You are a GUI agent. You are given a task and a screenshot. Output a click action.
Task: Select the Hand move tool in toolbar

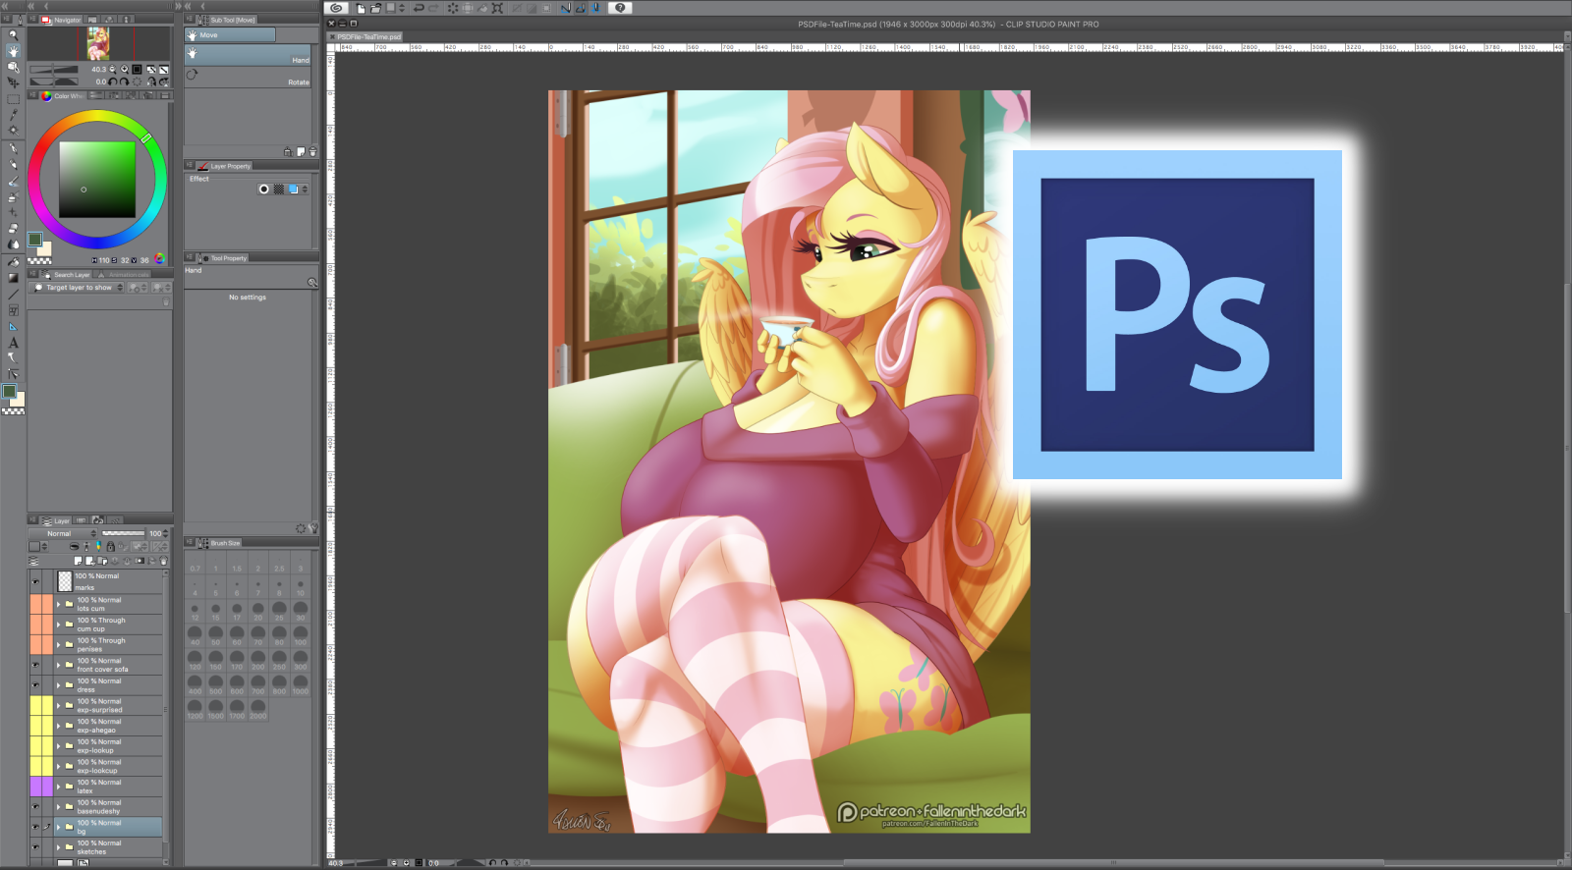pyautogui.click(x=13, y=50)
